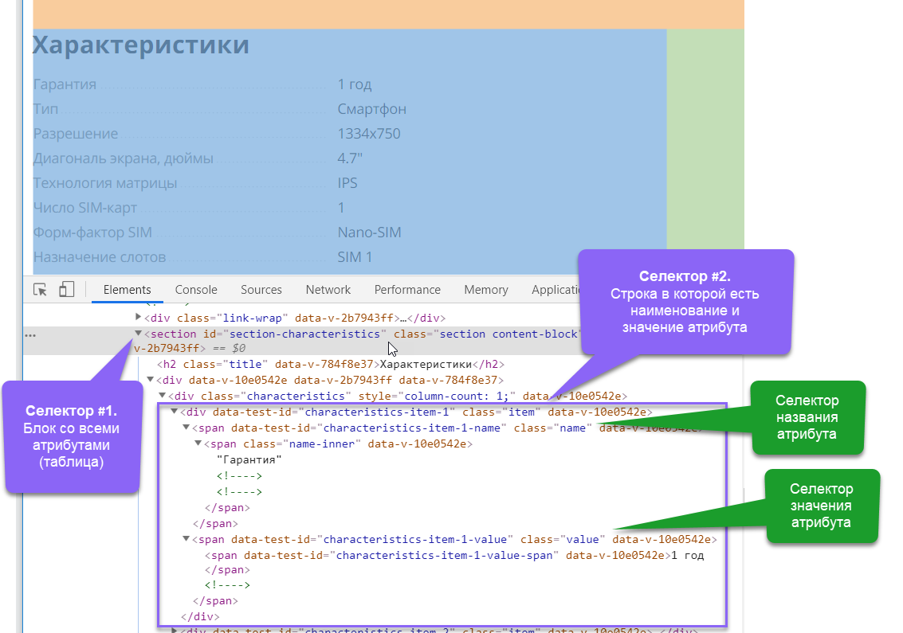This screenshot has width=903, height=633.
Task: Collapse the characteristics-item-1-value span
Action: point(186,539)
